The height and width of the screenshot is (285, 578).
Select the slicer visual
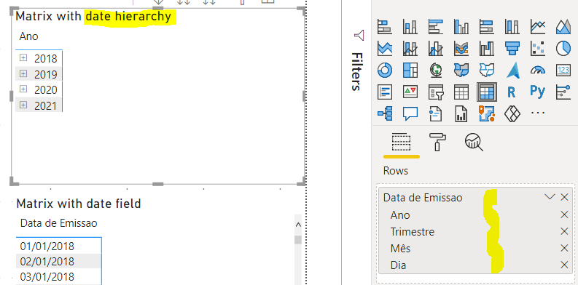(x=436, y=92)
